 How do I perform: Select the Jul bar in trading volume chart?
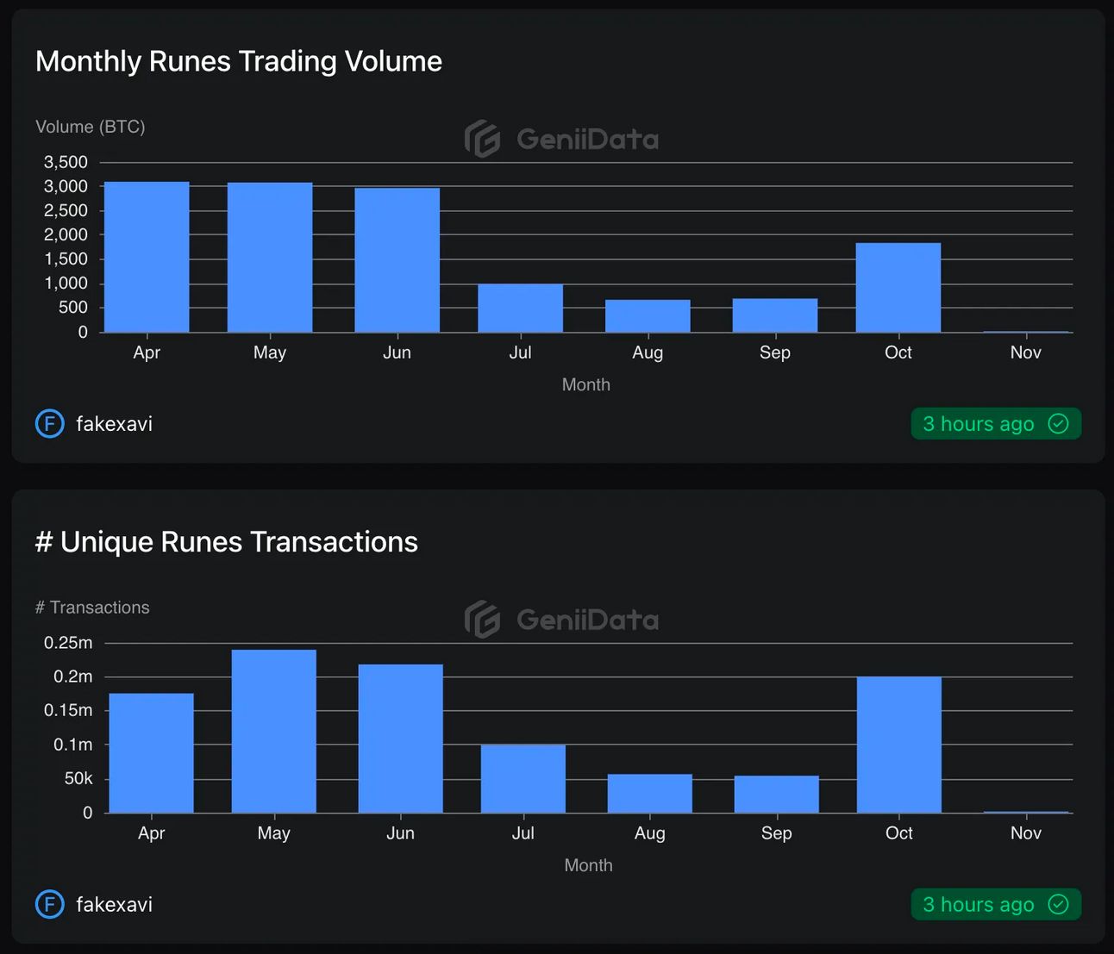tap(521, 308)
